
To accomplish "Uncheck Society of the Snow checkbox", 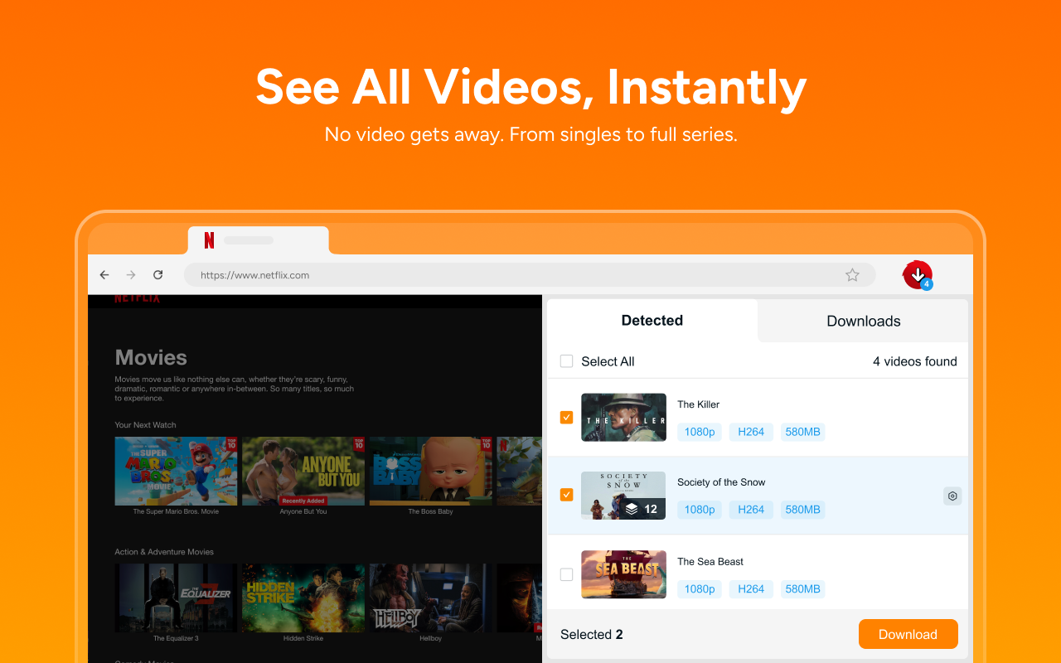I will click(567, 495).
